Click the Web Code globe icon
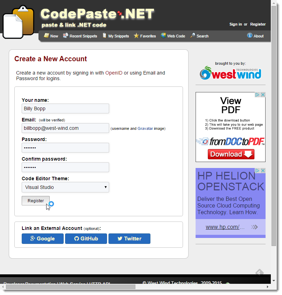The width and height of the screenshot is (282, 295). (x=163, y=35)
